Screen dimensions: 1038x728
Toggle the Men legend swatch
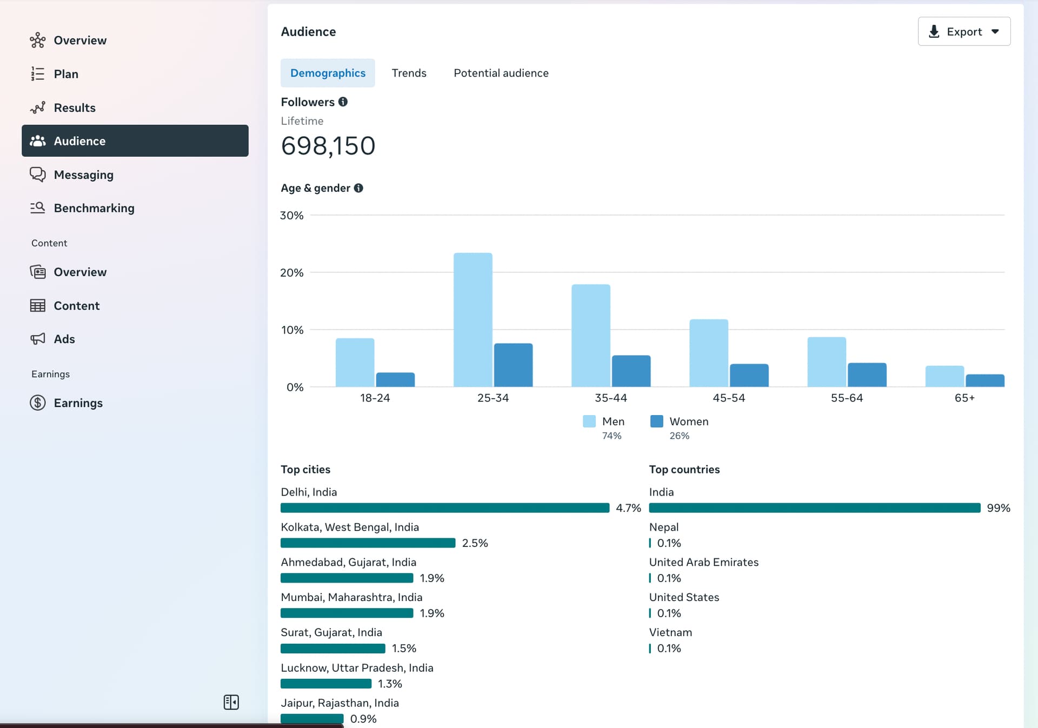589,422
